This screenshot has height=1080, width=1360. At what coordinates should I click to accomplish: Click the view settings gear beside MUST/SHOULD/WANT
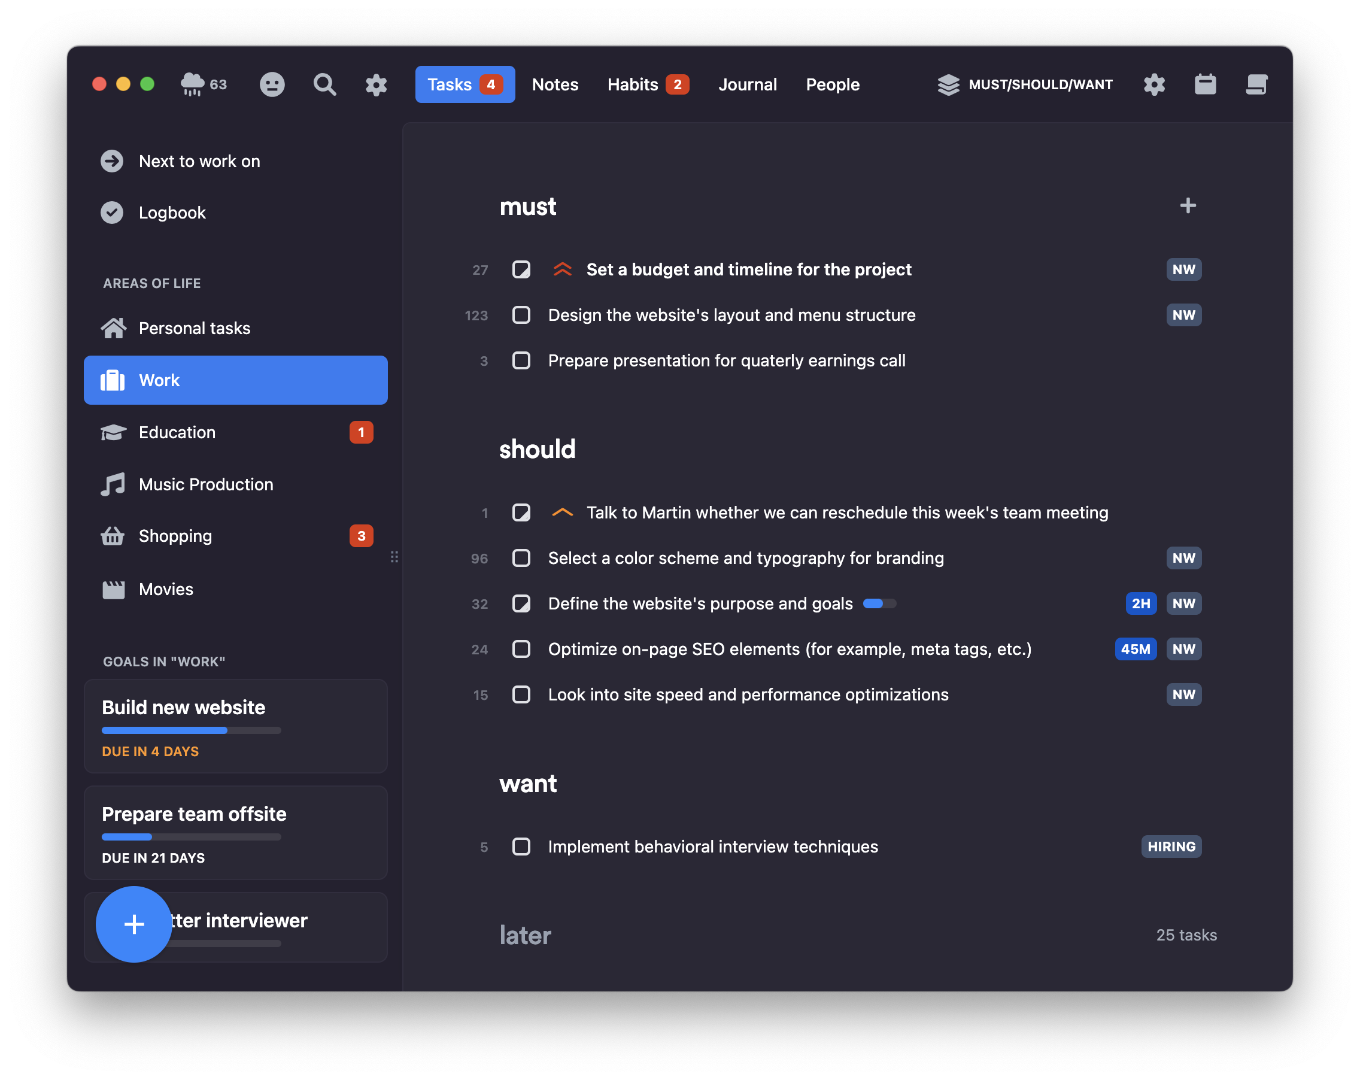tap(1153, 84)
